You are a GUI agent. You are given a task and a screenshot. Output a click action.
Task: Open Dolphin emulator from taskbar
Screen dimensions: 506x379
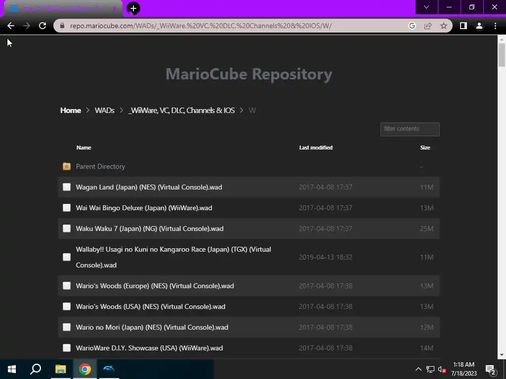click(x=109, y=369)
